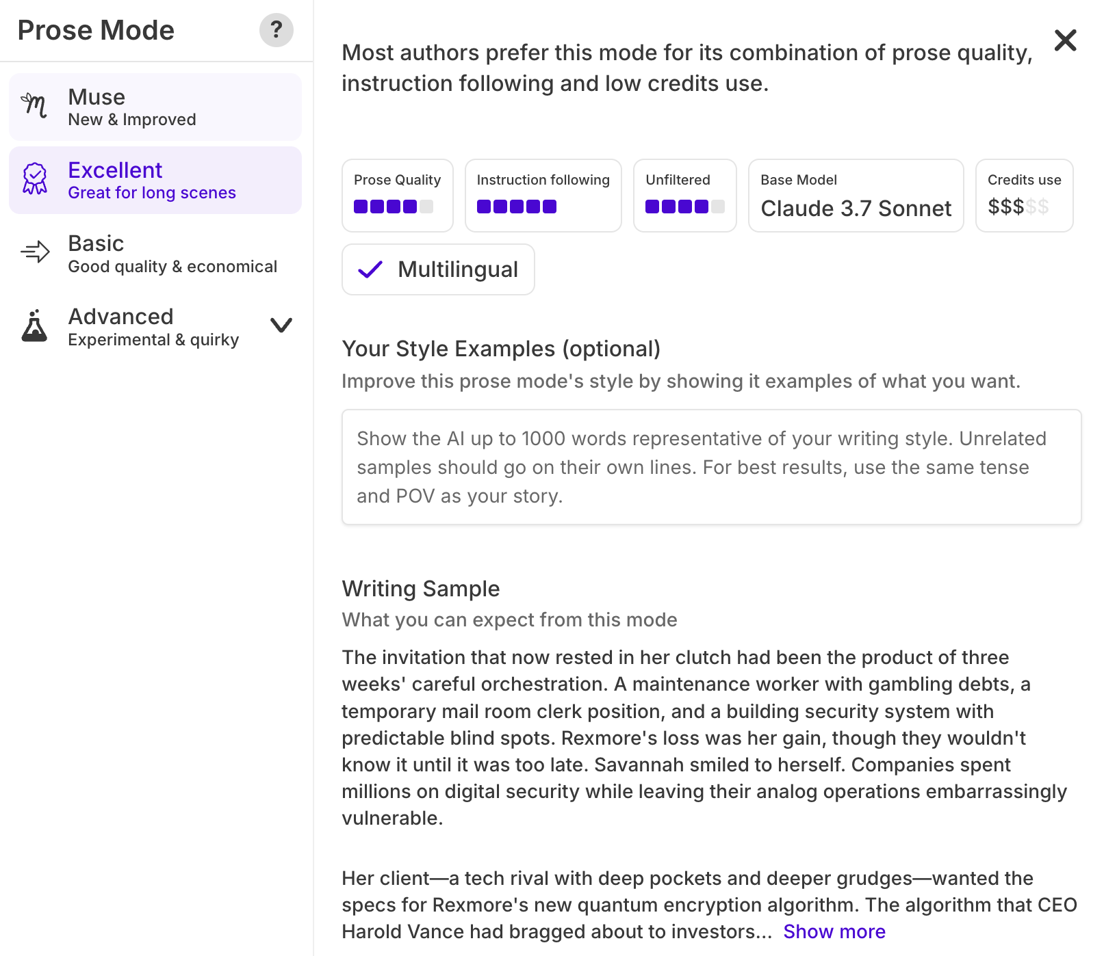
Task: Click 'Improve this prose mode's style' description
Action: coord(681,382)
